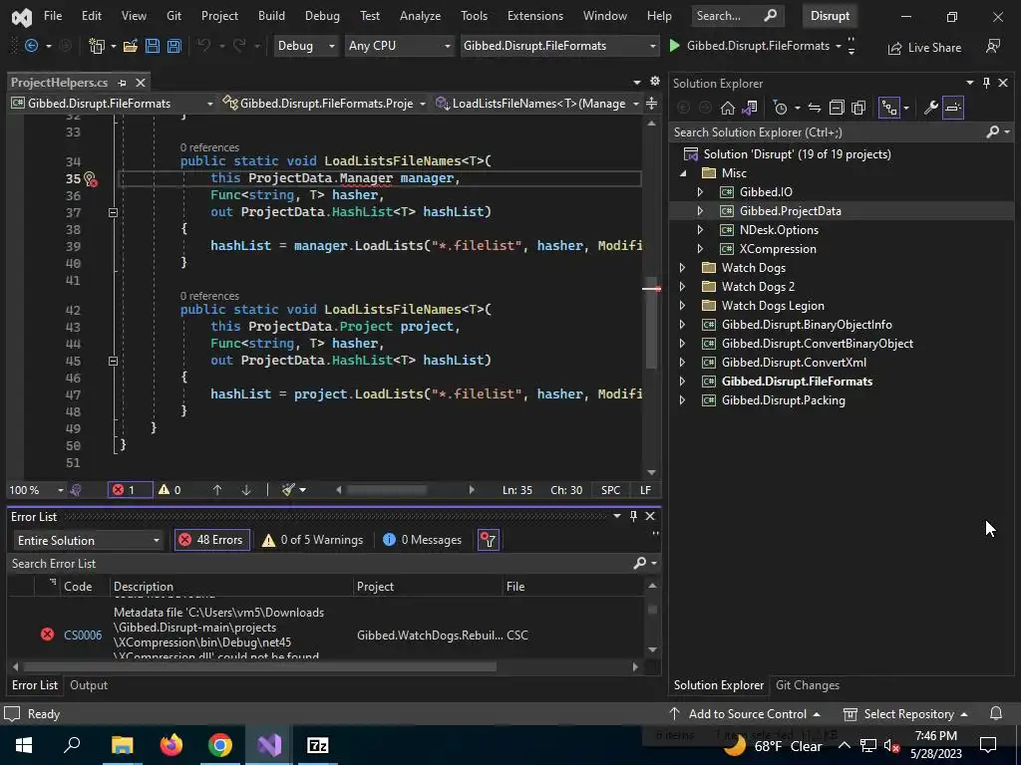Go to previous issue up arrow
Viewport: 1021px width, 765px height.
pyautogui.click(x=216, y=490)
